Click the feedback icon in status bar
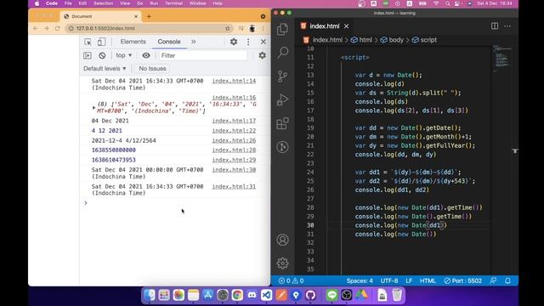Viewport: 544px width, 306px height. [493, 280]
